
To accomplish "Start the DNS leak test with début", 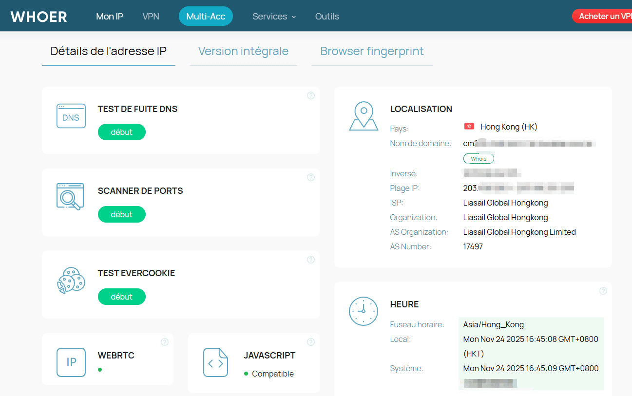I will pos(122,132).
